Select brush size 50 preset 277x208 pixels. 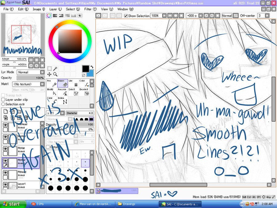pyautogui.click(x=85, y=189)
